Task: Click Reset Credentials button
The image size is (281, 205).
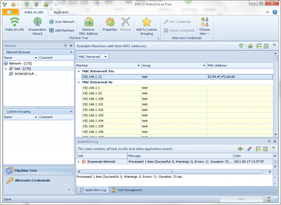Action: (179, 30)
